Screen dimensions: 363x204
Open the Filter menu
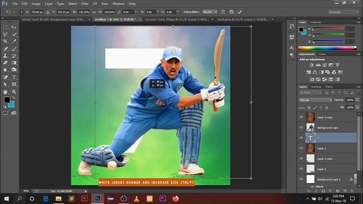85,4
